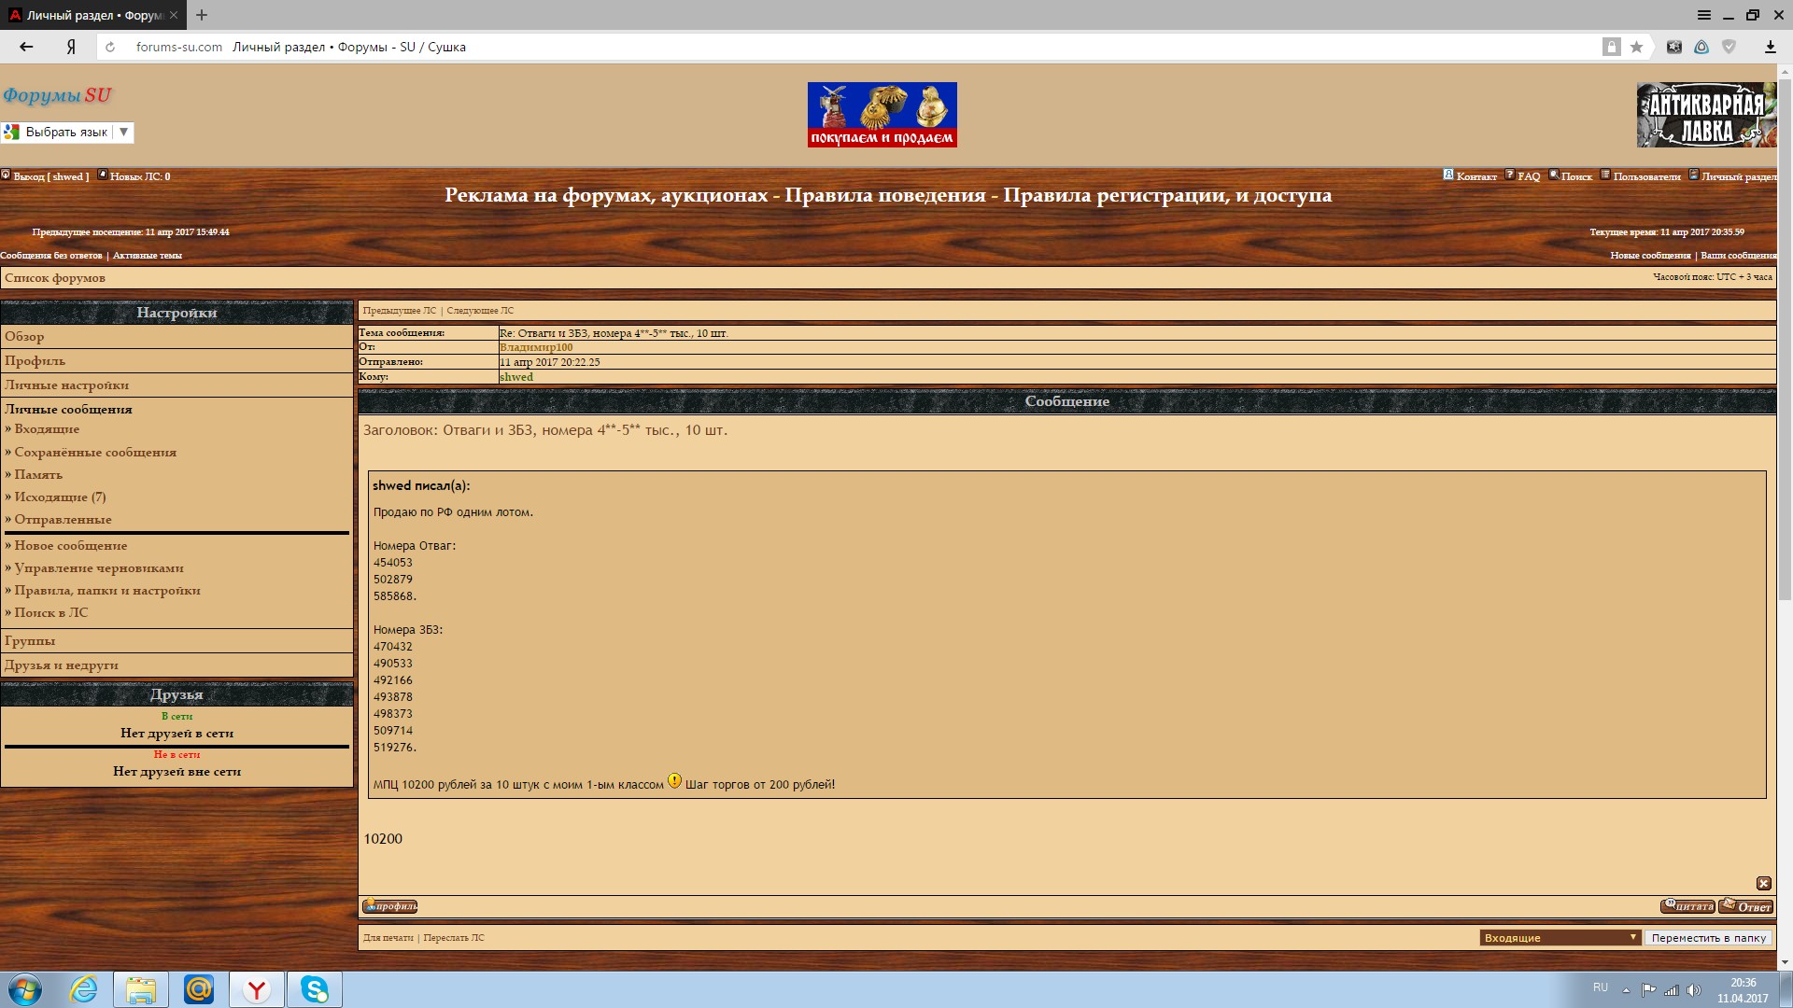This screenshot has height=1008, width=1793.
Task: Click Переместить в папку button
Action: click(x=1709, y=938)
